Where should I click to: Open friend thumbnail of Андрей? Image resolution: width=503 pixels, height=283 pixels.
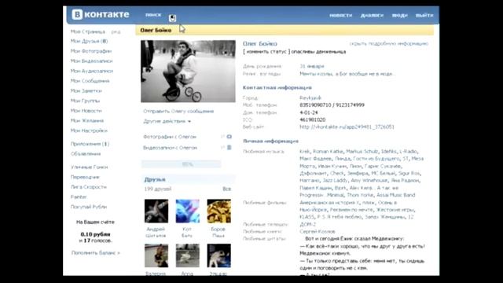[x=156, y=211]
